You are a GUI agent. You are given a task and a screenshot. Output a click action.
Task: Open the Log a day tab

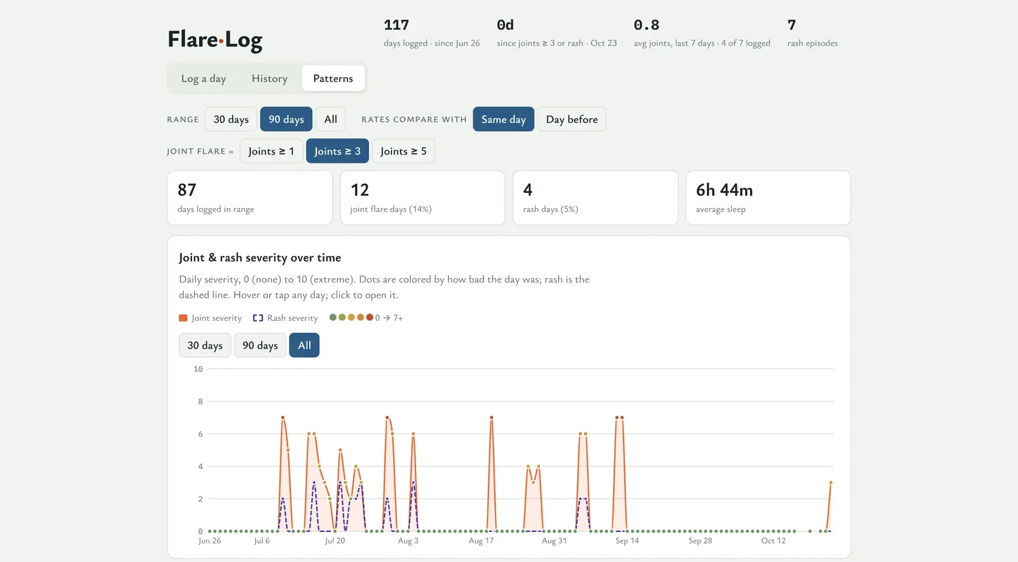tap(204, 78)
